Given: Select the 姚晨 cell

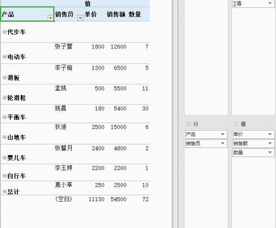Looking at the screenshot, I should 61,108.
